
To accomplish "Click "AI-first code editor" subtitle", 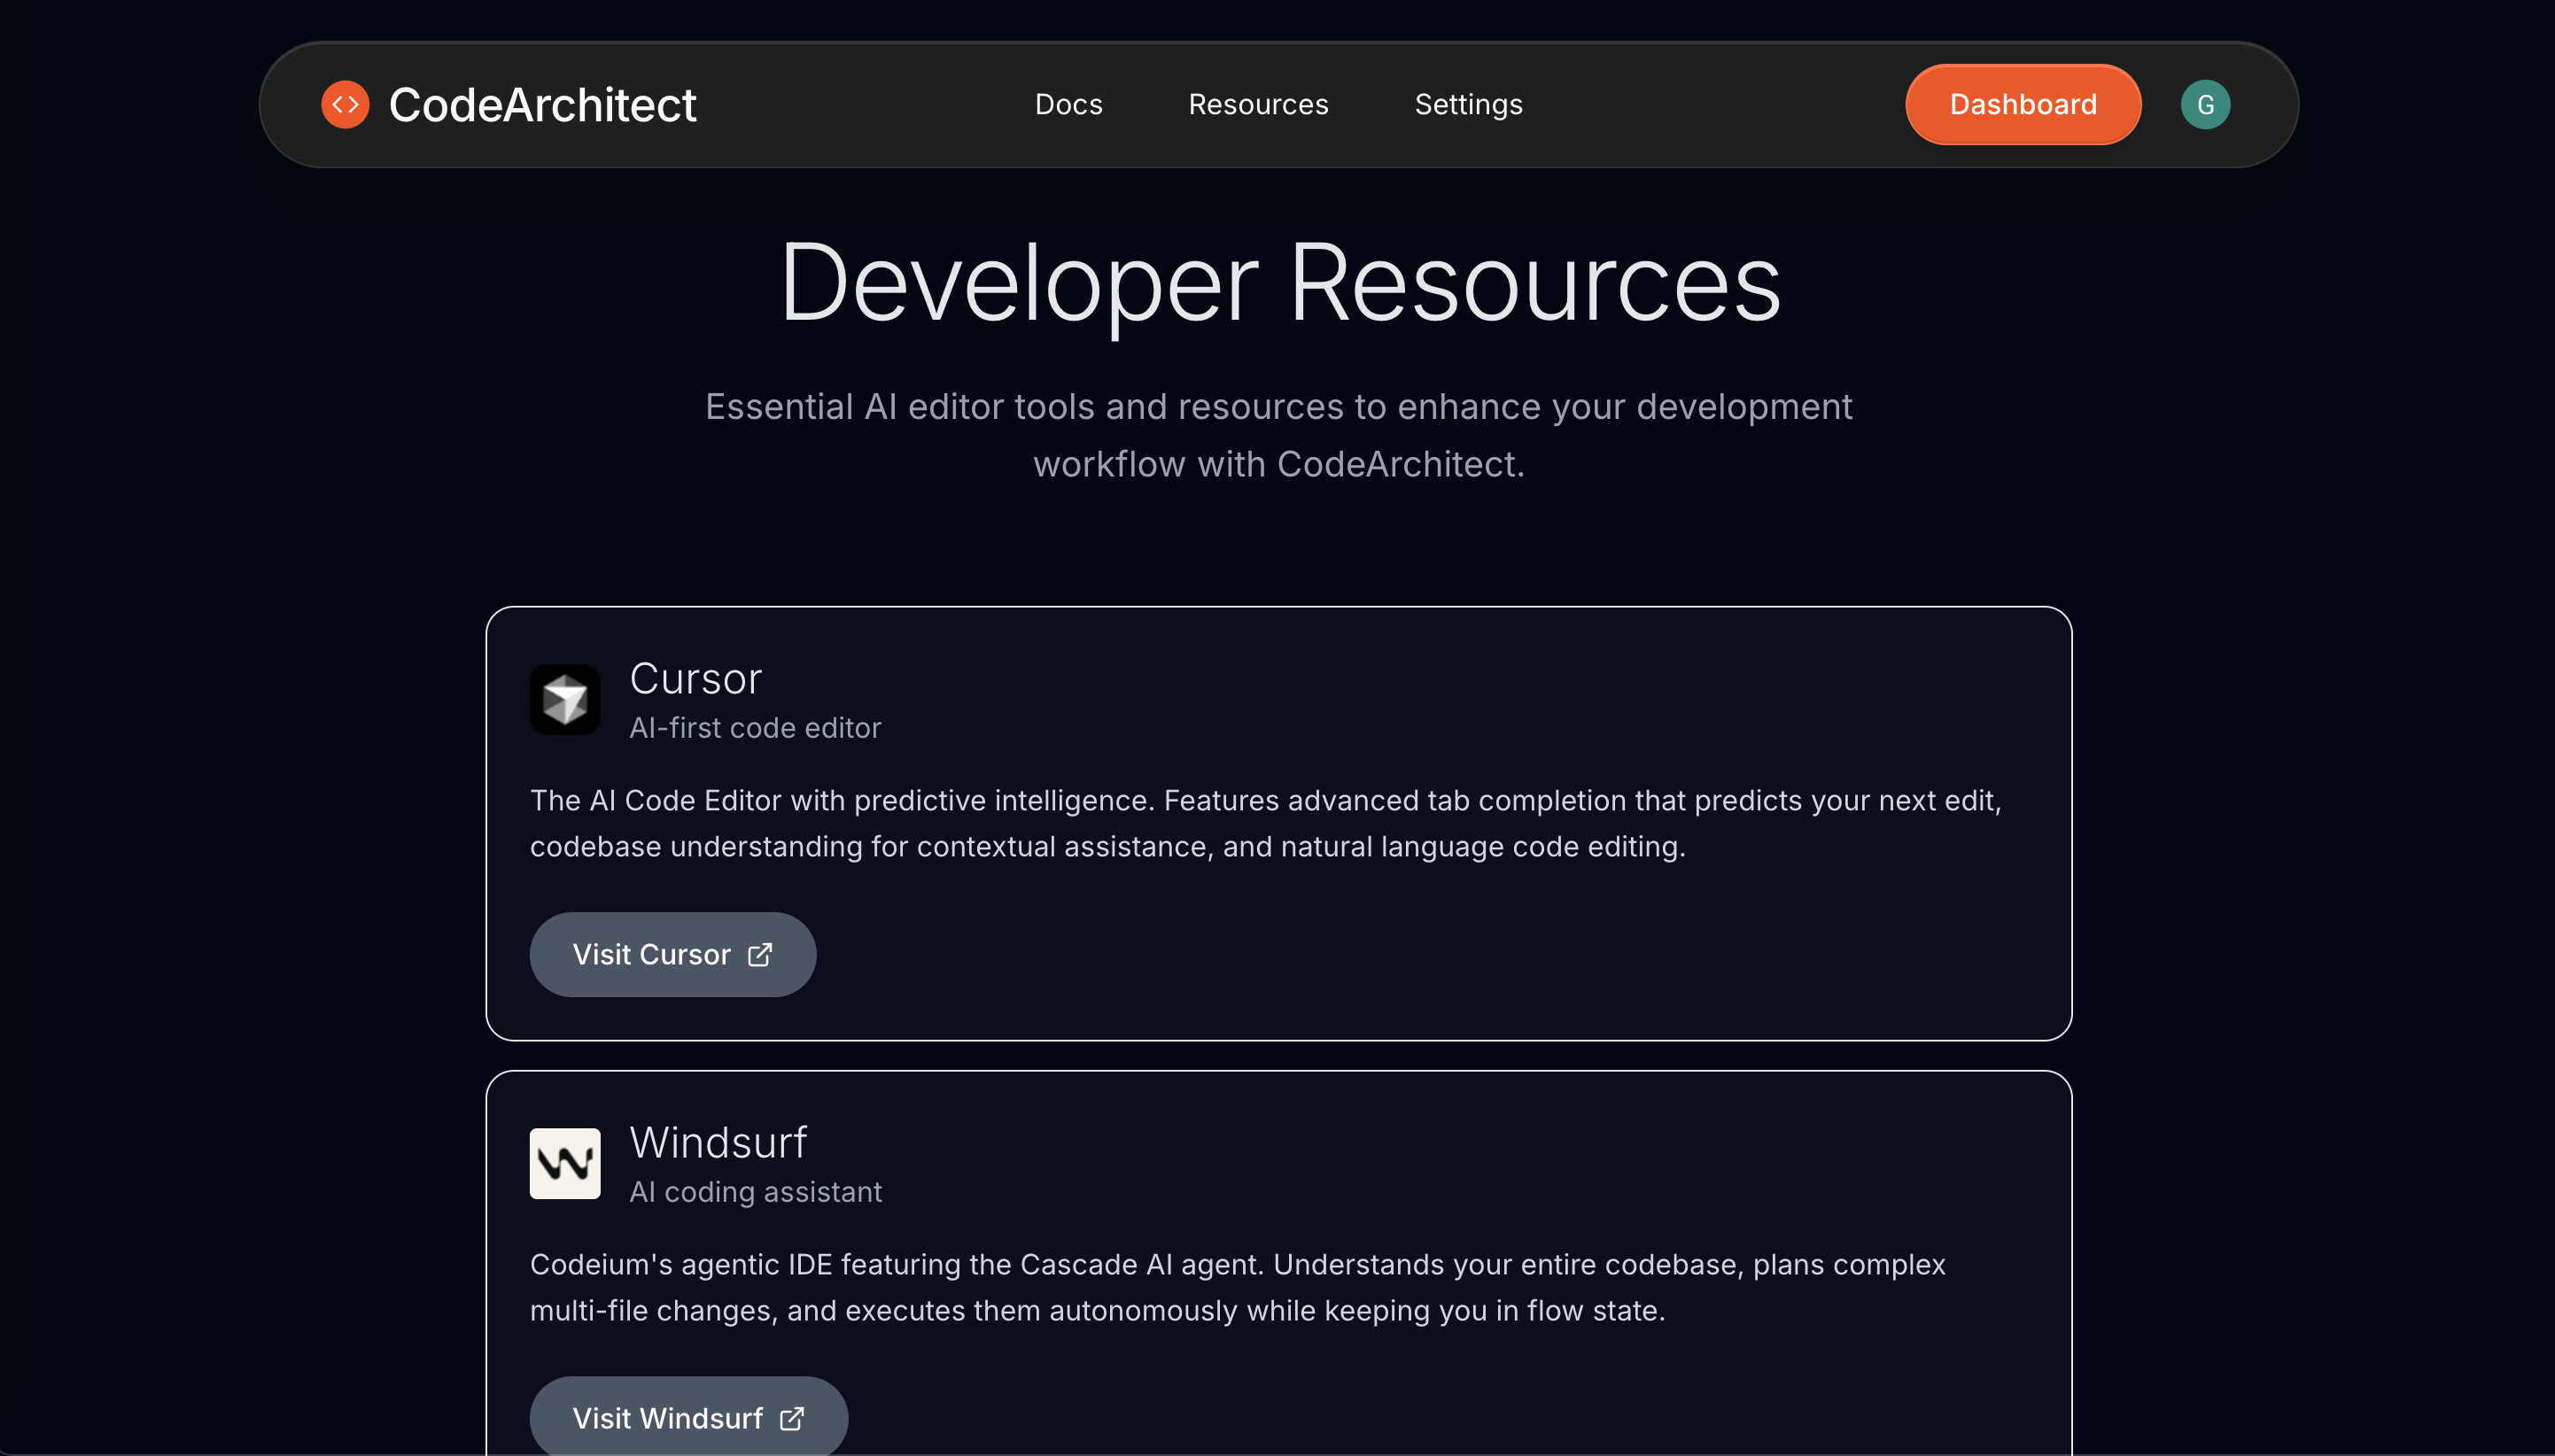I will (755, 727).
